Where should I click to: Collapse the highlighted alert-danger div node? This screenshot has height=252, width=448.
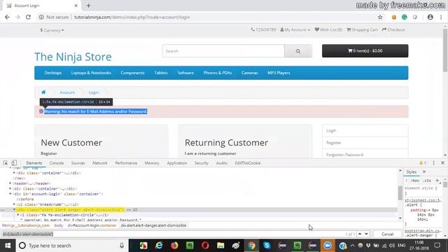[14, 209]
